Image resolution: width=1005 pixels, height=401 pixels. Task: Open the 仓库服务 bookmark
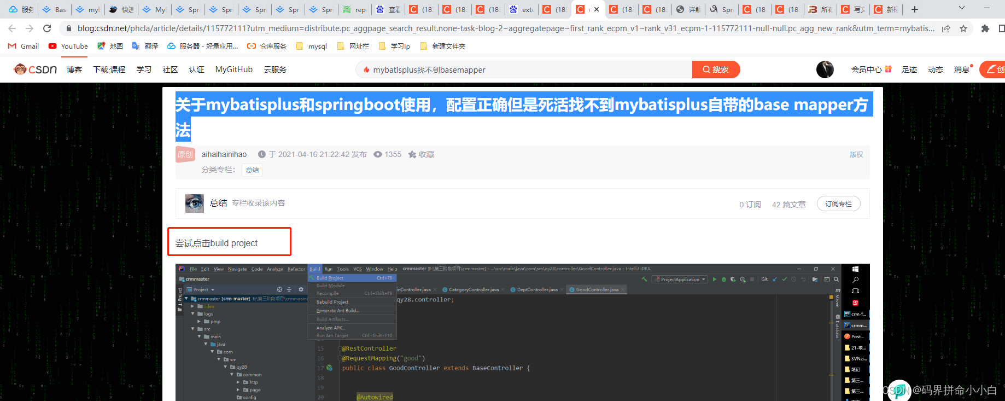point(267,47)
